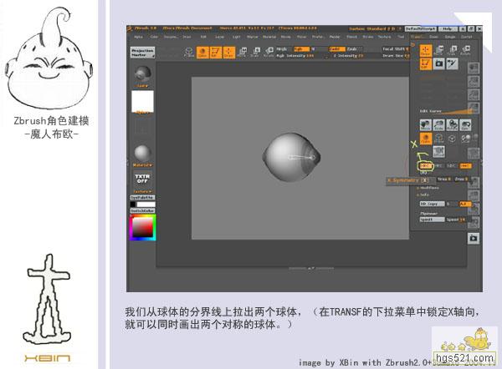The height and width of the screenshot is (369, 502).
Task: Click the sphere model on the canvas
Action: tap(291, 157)
